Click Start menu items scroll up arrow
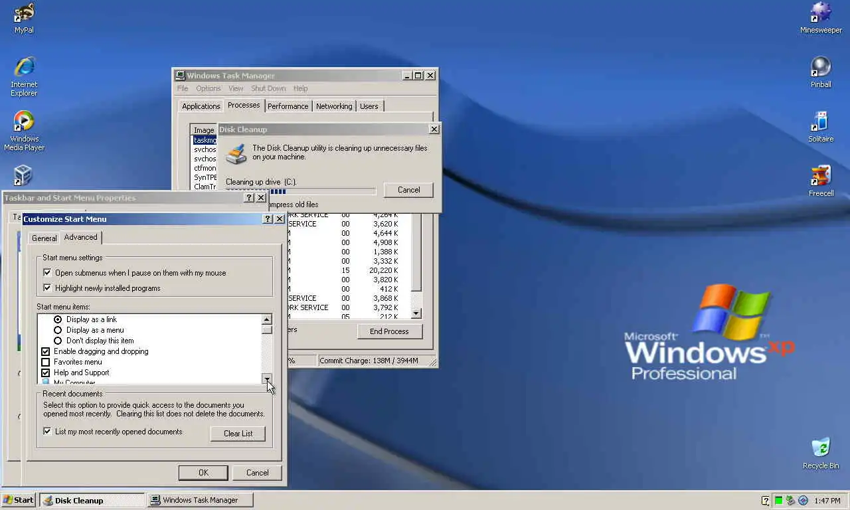This screenshot has height=510, width=850. pos(267,319)
